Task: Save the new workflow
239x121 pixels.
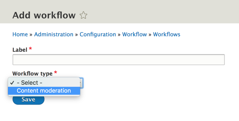Action: (x=28, y=100)
